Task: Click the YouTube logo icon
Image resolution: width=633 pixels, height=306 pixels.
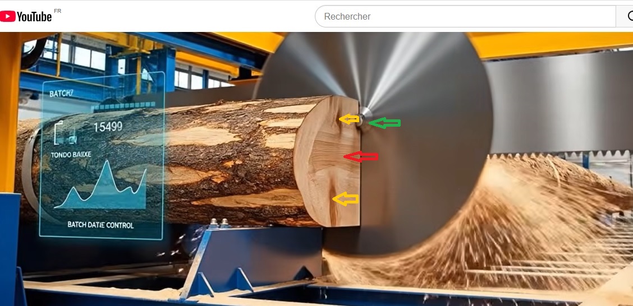Action: 8,16
